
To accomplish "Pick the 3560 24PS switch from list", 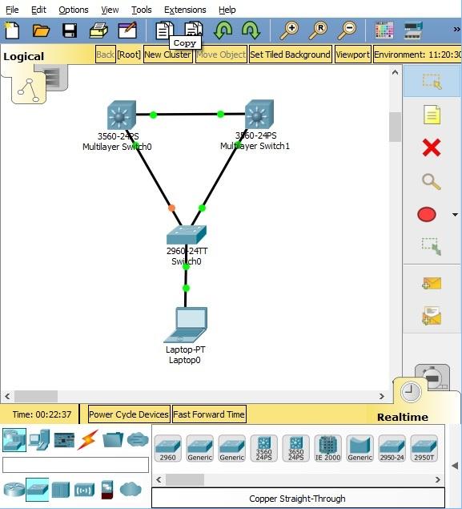I will (x=264, y=448).
